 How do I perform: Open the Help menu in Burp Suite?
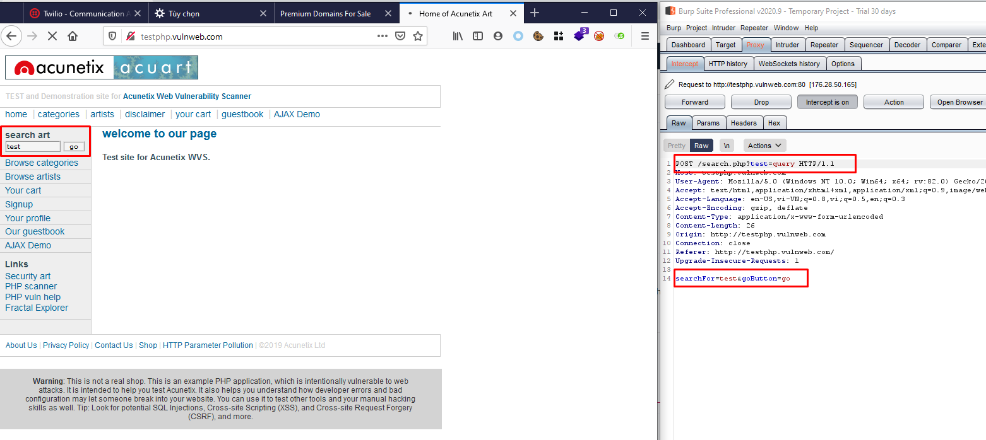(x=811, y=28)
